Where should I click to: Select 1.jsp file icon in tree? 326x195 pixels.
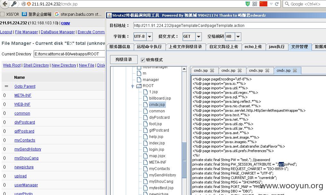pyautogui.click(x=146, y=92)
